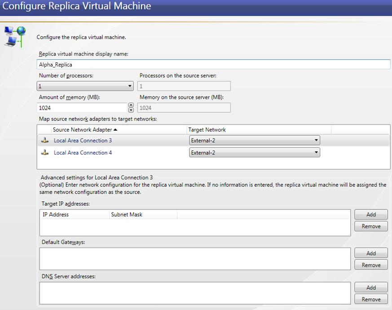This screenshot has width=392, height=310.
Task: Expand Target Network dropdown for Connection 4
Action: pyautogui.click(x=316, y=153)
